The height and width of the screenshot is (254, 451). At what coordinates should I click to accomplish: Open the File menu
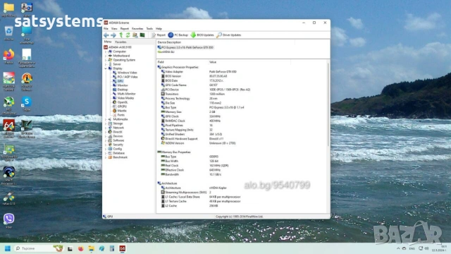pyautogui.click(x=106, y=29)
